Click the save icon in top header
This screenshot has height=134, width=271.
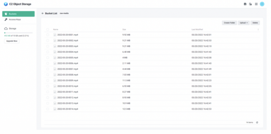245,4
